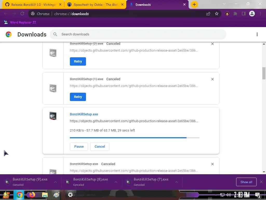Screen dimensions: 266x200
Task: Open the Word Replacer II bookmark
Action: pyautogui.click(x=20, y=22)
